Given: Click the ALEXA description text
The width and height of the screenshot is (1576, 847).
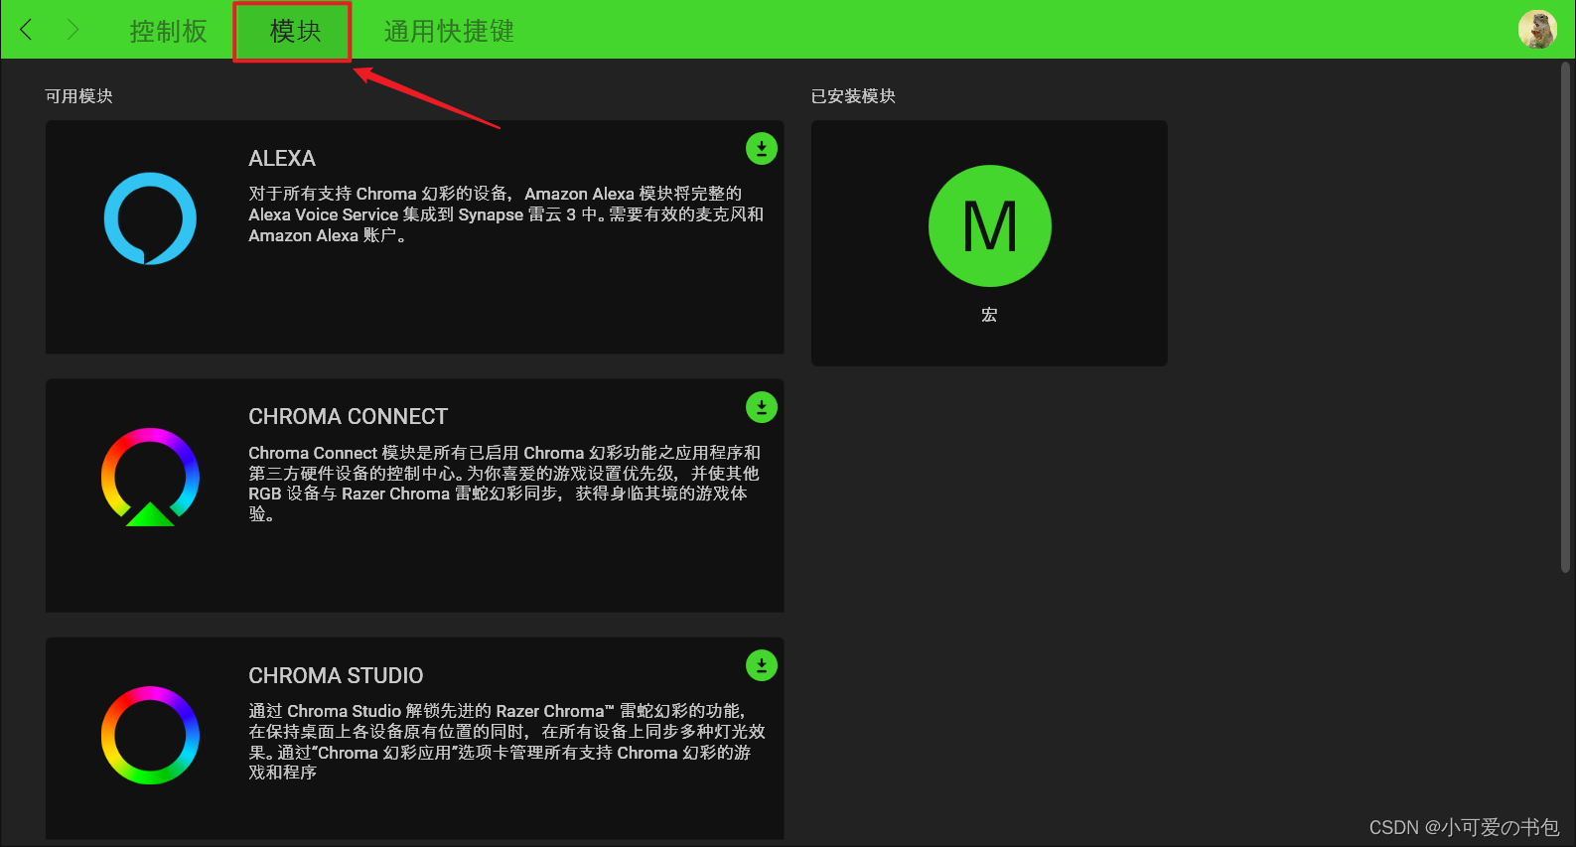Looking at the screenshot, I should click(505, 214).
